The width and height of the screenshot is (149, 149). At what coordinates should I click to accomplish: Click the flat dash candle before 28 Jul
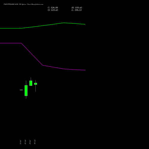[x=21, y=90]
